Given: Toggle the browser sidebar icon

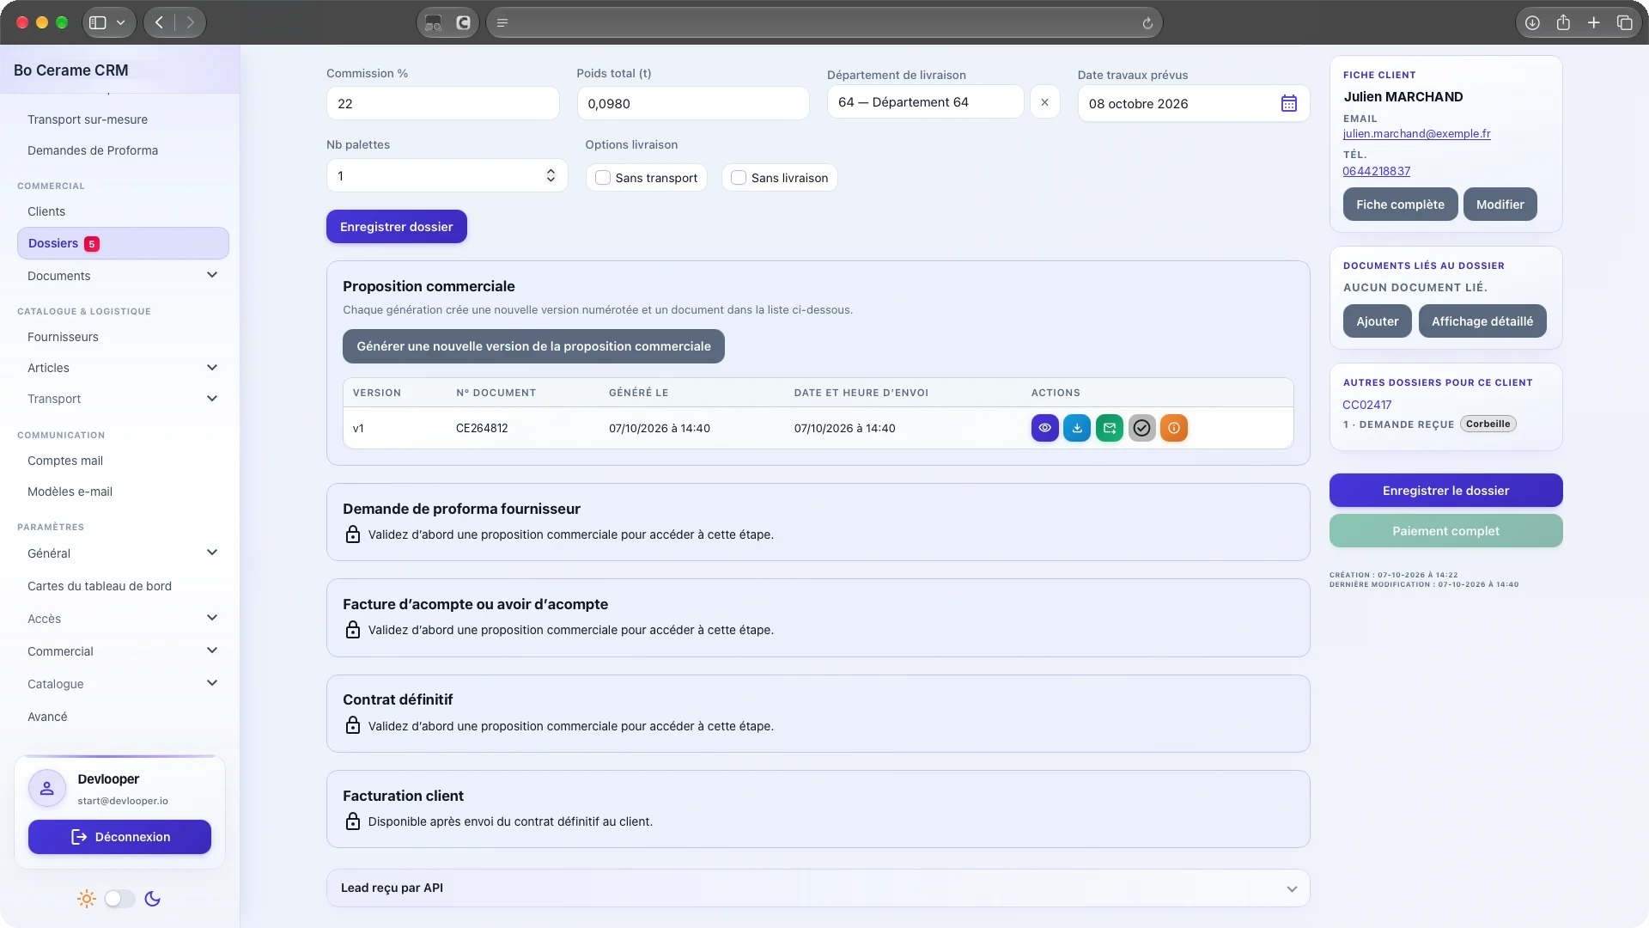Looking at the screenshot, I should click(x=98, y=23).
